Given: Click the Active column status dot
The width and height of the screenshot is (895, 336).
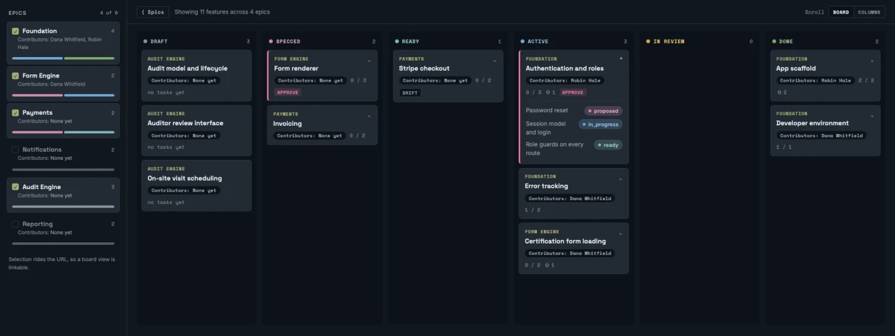Looking at the screenshot, I should [523, 42].
